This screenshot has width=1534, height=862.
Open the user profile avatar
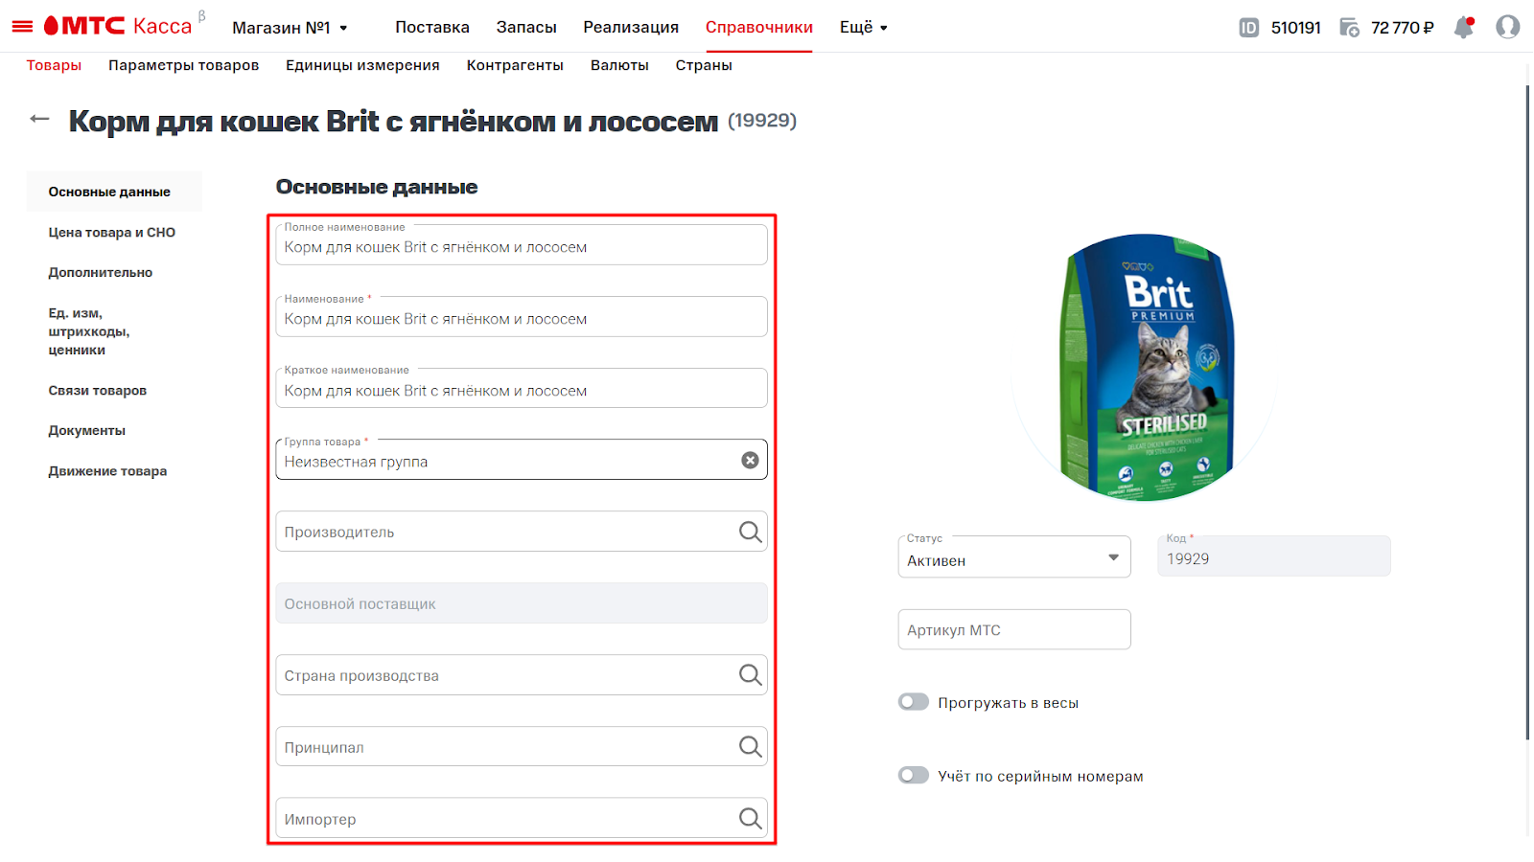[x=1507, y=27]
